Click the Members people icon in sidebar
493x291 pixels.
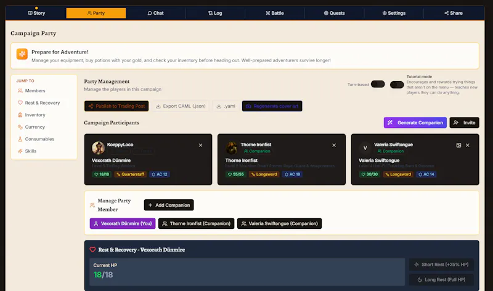pyautogui.click(x=20, y=90)
